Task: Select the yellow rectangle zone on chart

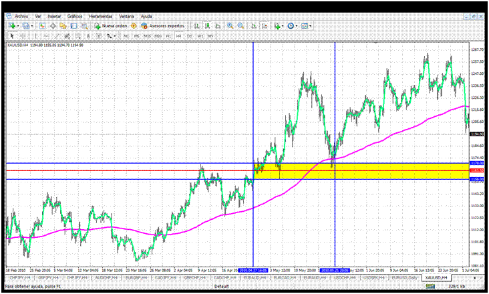Action: [361, 171]
